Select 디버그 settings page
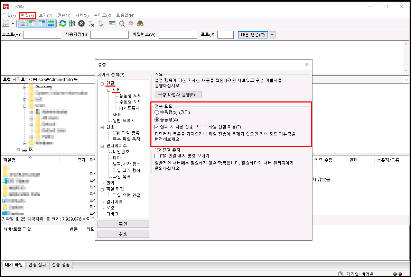 click(x=112, y=214)
